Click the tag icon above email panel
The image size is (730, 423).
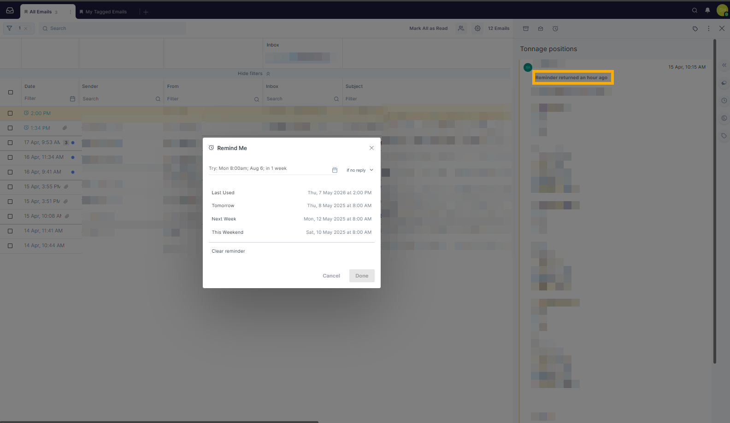(x=695, y=29)
